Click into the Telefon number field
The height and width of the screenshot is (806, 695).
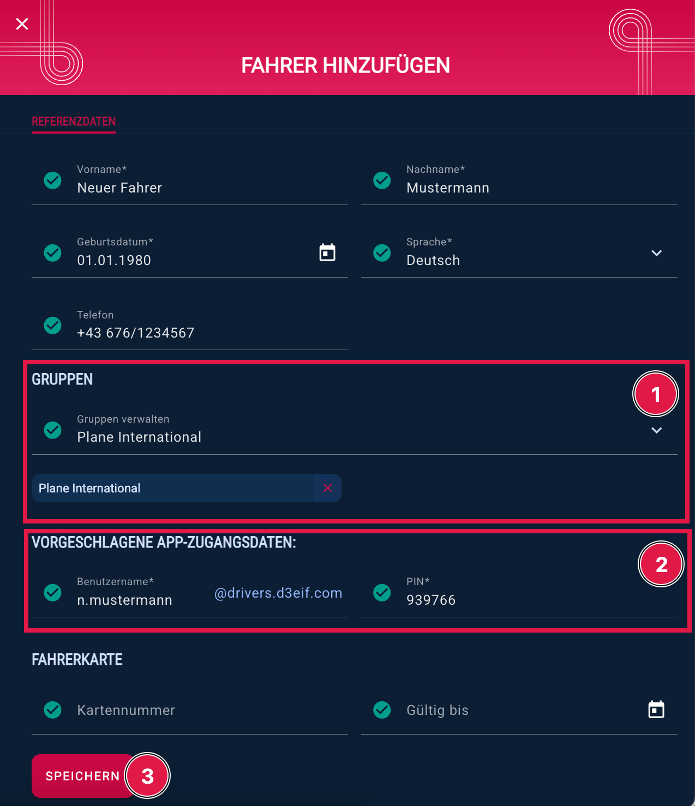207,333
